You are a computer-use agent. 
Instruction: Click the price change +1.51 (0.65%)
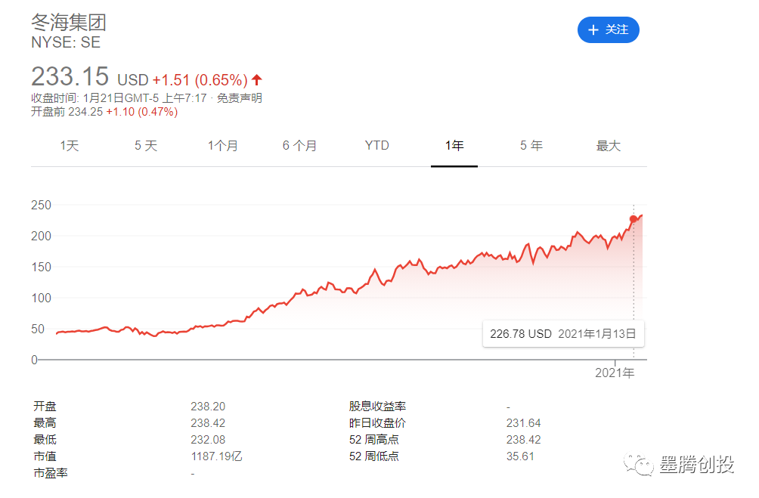200,80
